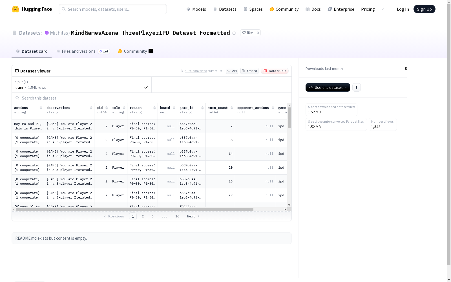Open Enterprise in the top navigation
451x282 pixels.
[x=341, y=9]
